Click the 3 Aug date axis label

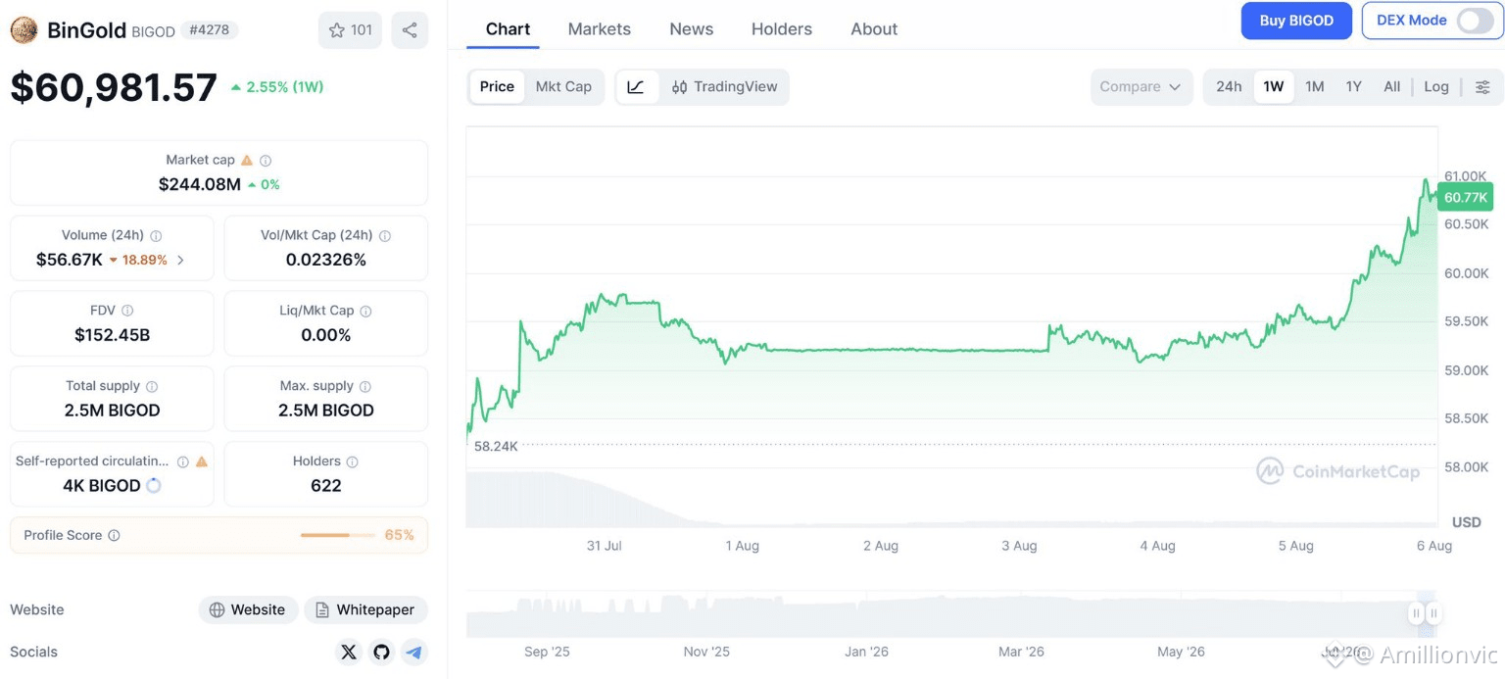[1019, 546]
